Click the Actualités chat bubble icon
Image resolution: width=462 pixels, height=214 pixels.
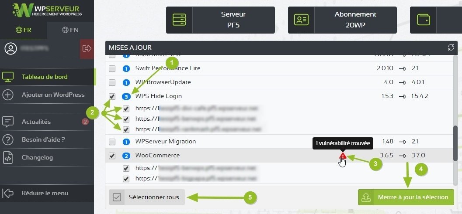point(8,122)
